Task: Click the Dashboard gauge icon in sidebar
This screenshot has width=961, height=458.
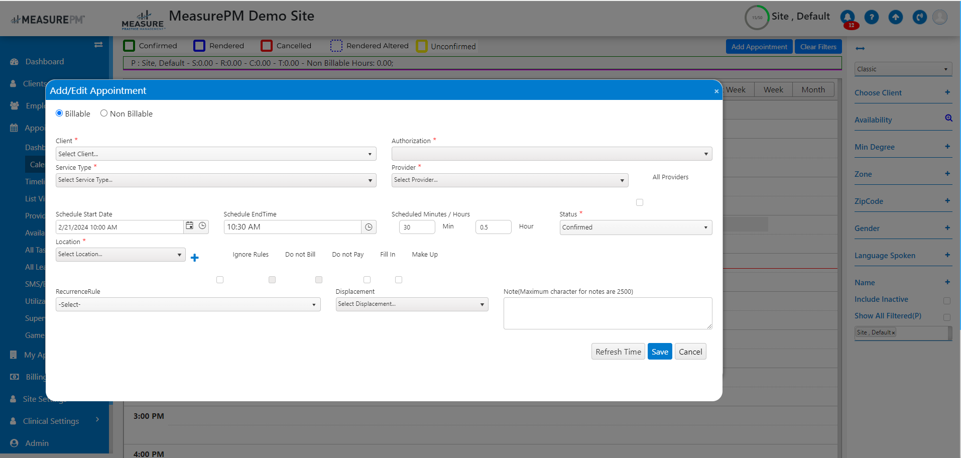Action: pyautogui.click(x=14, y=62)
